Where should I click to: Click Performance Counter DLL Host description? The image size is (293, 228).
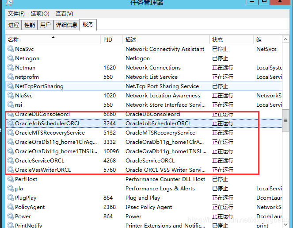click(x=165, y=179)
